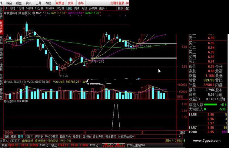
Task: Select the 15分钟 period
Action: 39,8
